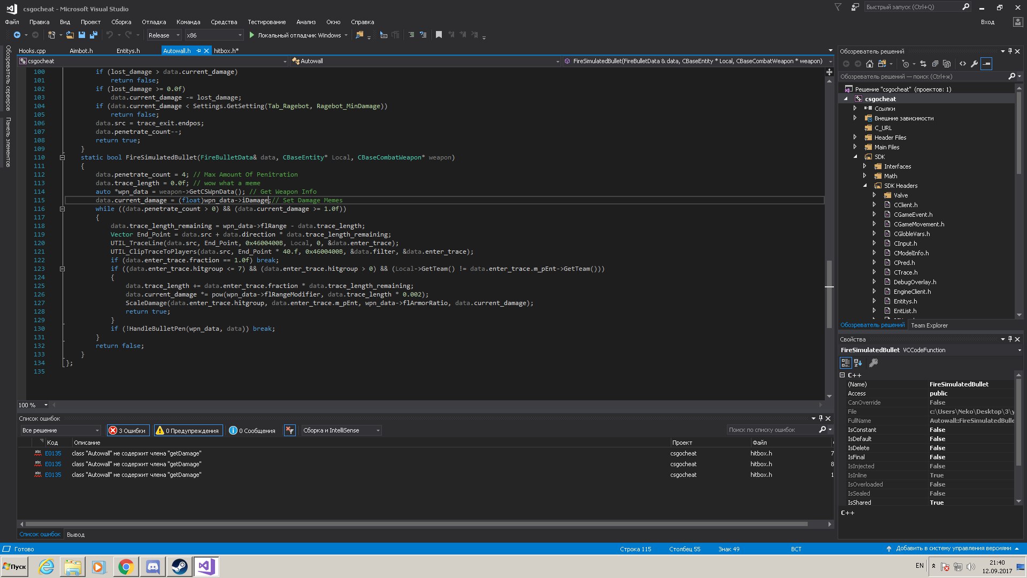Switch to the Aimbot.h tab

pyautogui.click(x=81, y=51)
